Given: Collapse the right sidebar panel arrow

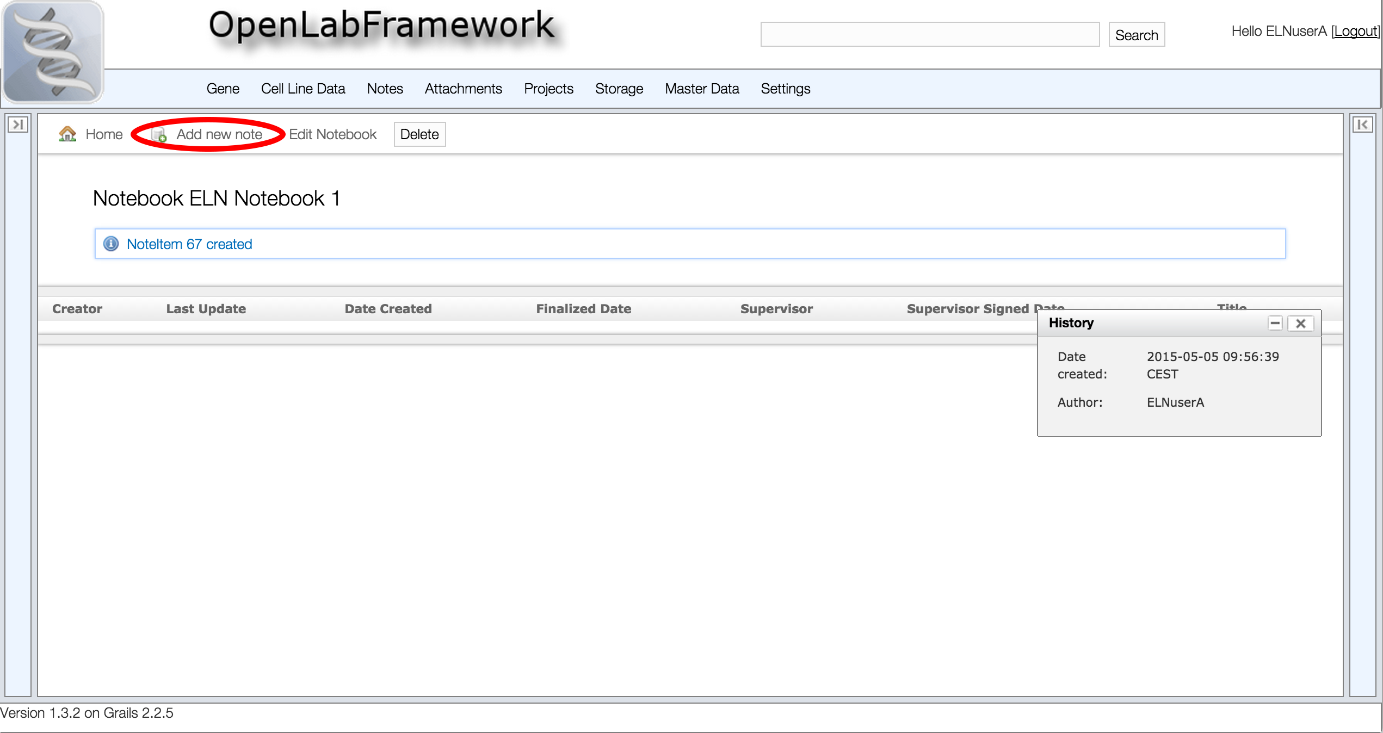Looking at the screenshot, I should click(x=1362, y=125).
